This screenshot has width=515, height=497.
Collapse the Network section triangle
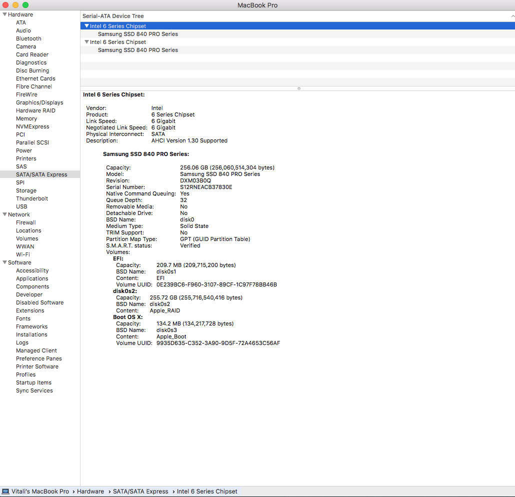tap(4, 214)
